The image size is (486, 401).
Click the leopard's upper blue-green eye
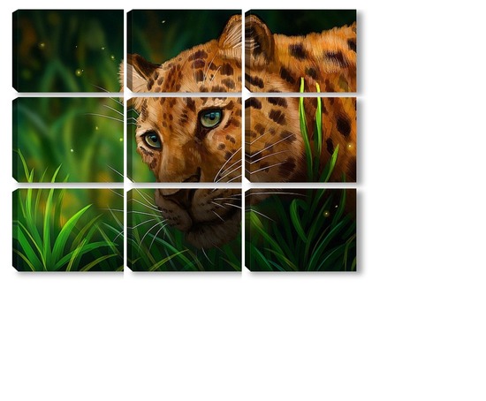point(211,118)
